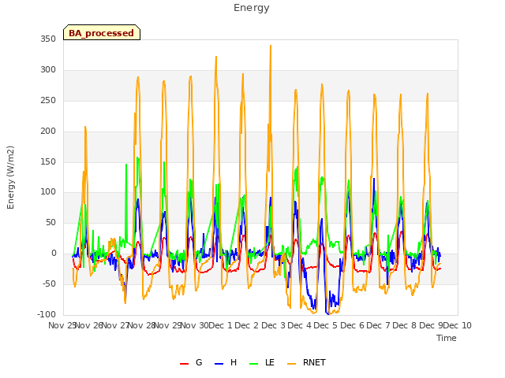Click the RNET peak on Nov 30
The width and height of the screenshot is (505, 378).
pos(191,76)
